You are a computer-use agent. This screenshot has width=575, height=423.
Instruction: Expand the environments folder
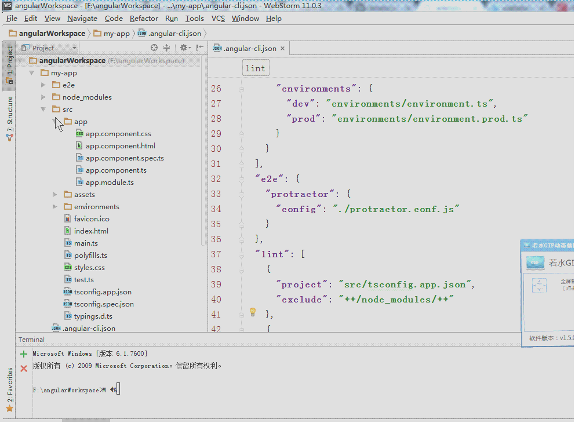pyautogui.click(x=55, y=207)
